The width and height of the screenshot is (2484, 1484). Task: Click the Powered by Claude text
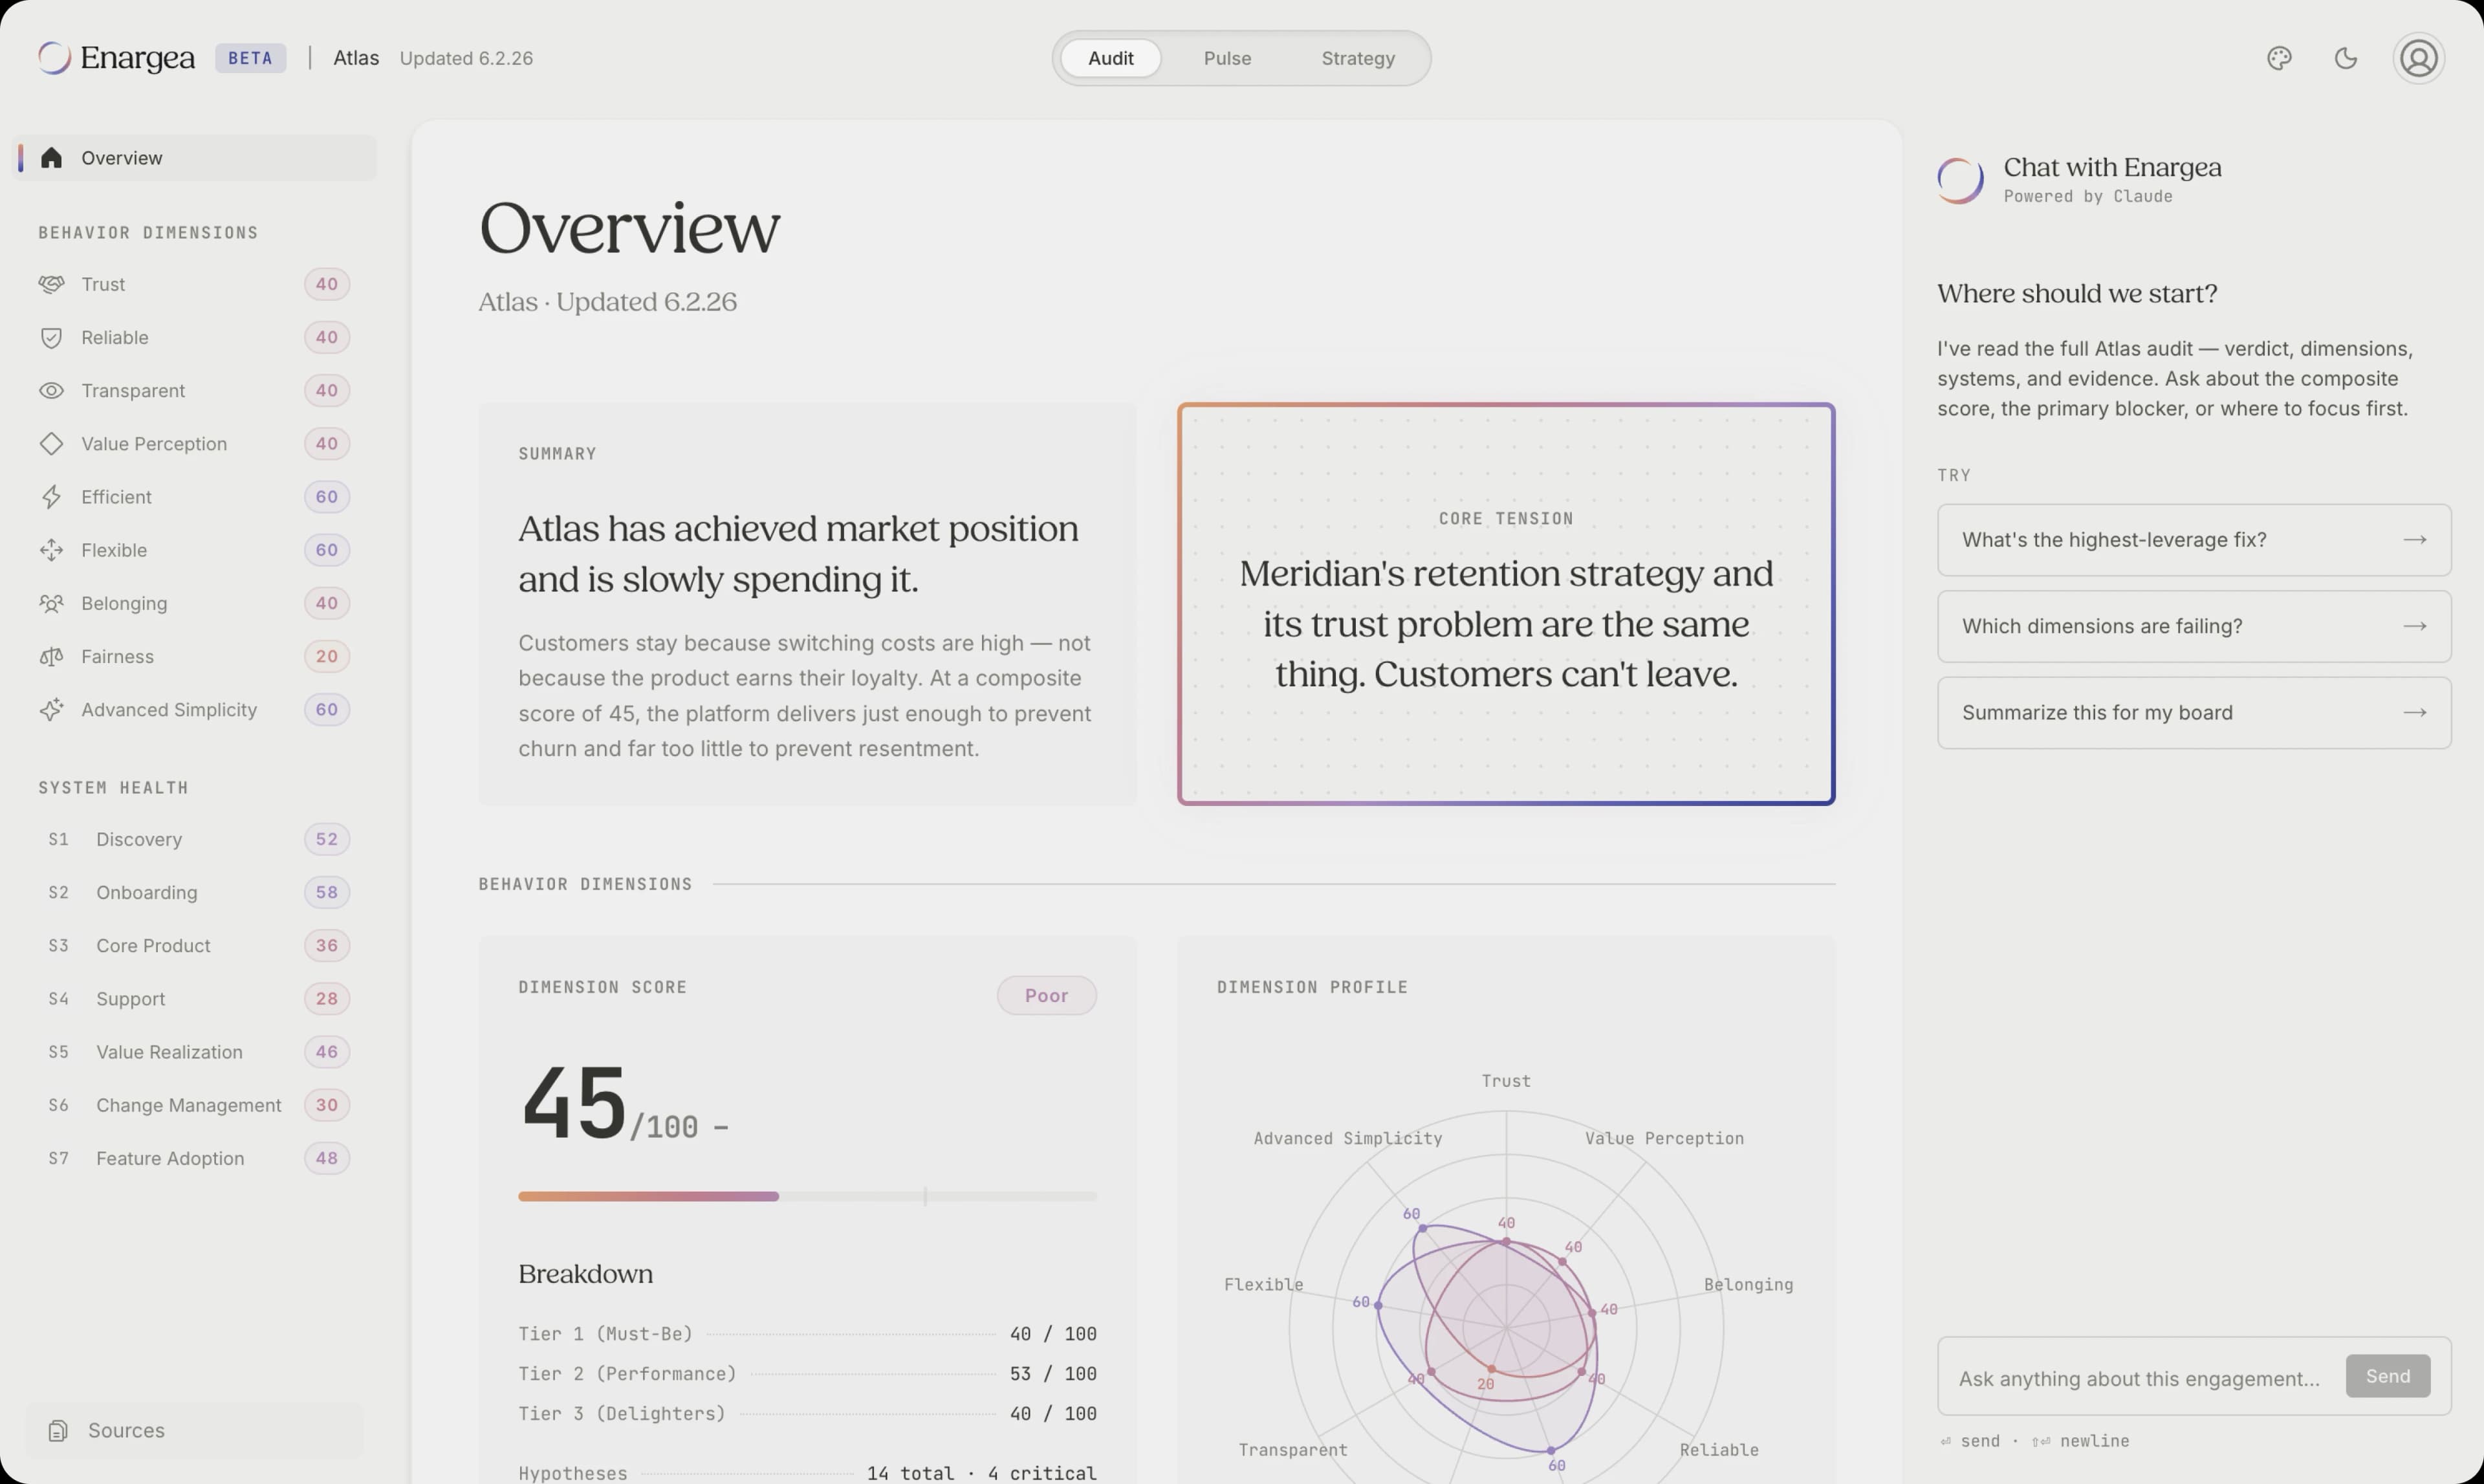tap(2088, 197)
